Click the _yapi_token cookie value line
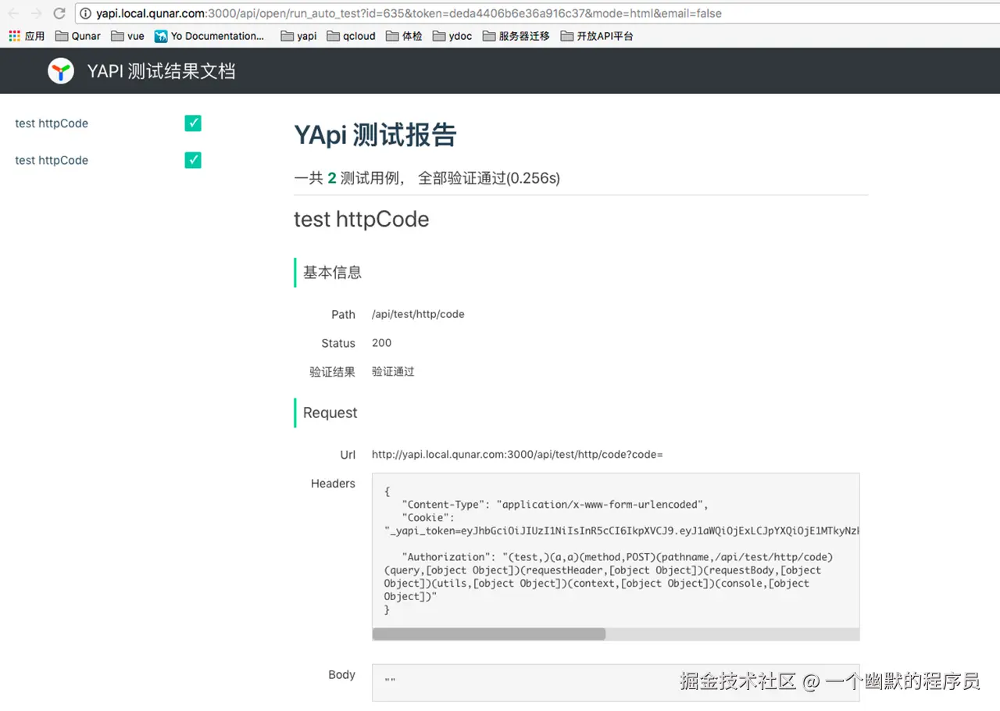This screenshot has height=711, width=1000. tap(622, 531)
